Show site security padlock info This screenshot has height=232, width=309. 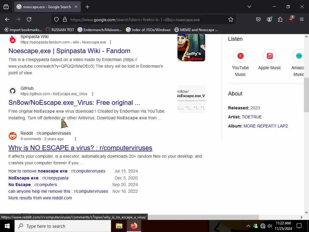coord(65,20)
